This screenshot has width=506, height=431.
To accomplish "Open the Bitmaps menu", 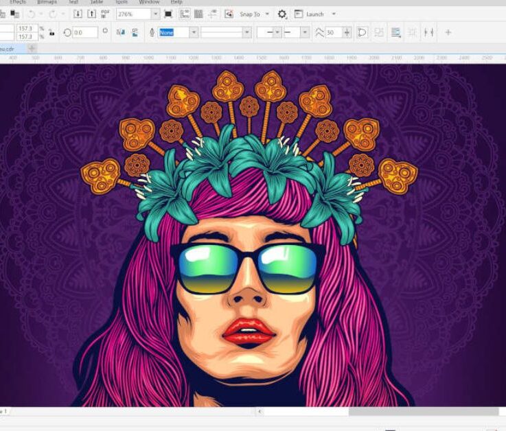I will click(x=47, y=2).
